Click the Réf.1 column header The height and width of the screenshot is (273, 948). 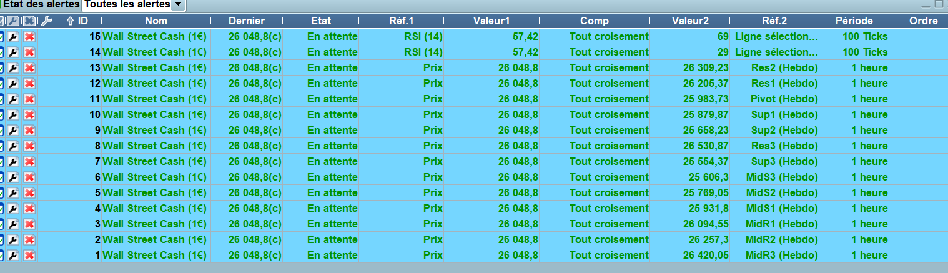tap(401, 21)
